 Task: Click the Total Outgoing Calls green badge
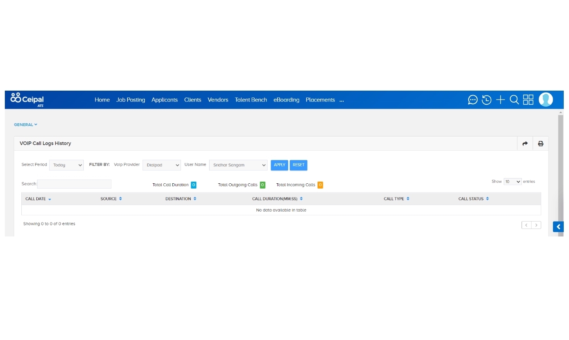pyautogui.click(x=262, y=185)
